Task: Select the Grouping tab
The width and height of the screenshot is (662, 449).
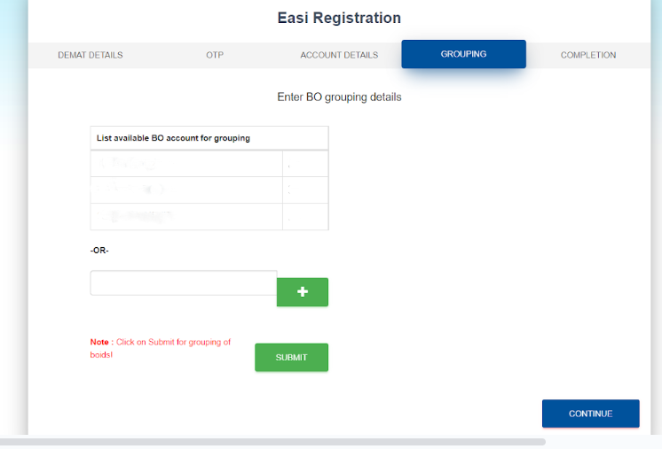Action: point(463,54)
